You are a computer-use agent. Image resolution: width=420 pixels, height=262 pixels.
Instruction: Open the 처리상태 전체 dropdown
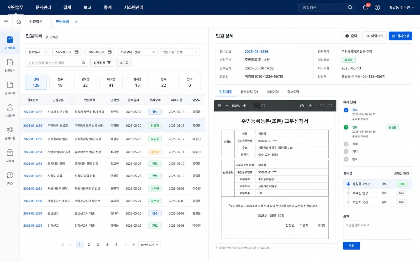138,52
